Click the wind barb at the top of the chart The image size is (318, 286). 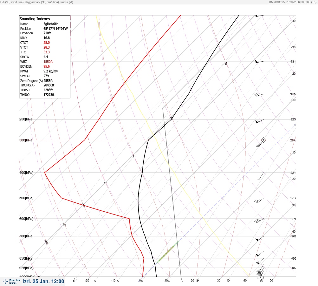tap(259, 16)
